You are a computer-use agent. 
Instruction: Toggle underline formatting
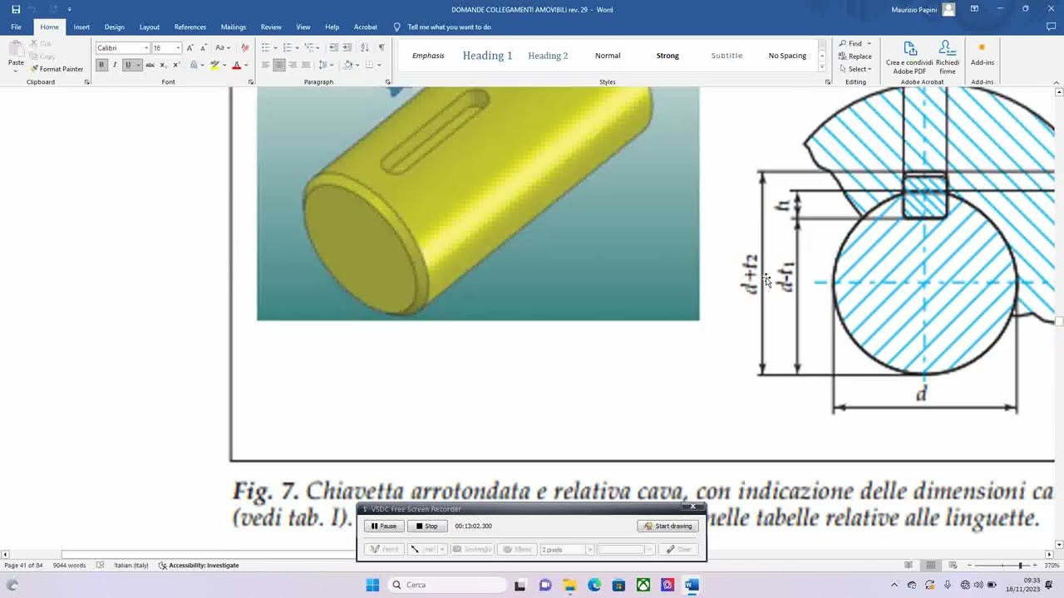pyautogui.click(x=128, y=65)
